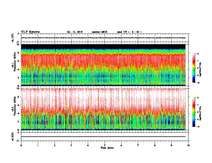Viewport: 212px width, 163px height.
Task: Click "-6" on the ch.1 colorbar
Action: 198,54
